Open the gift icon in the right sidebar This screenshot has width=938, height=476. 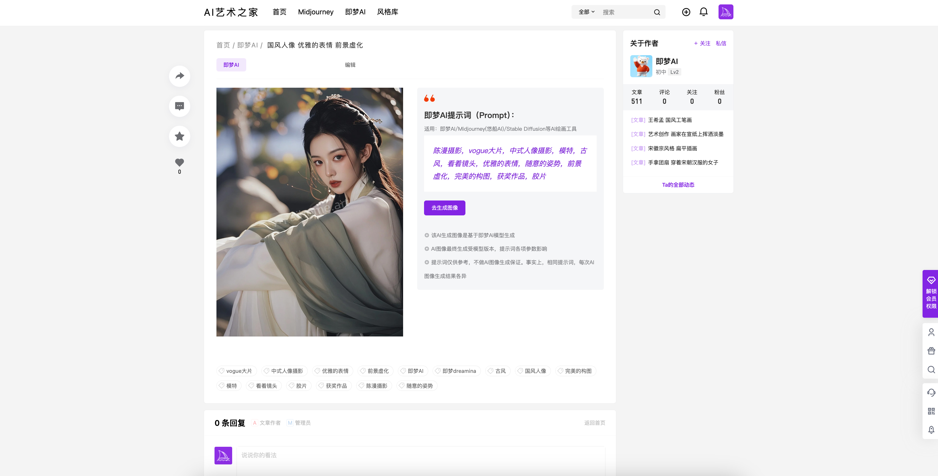[931, 350]
